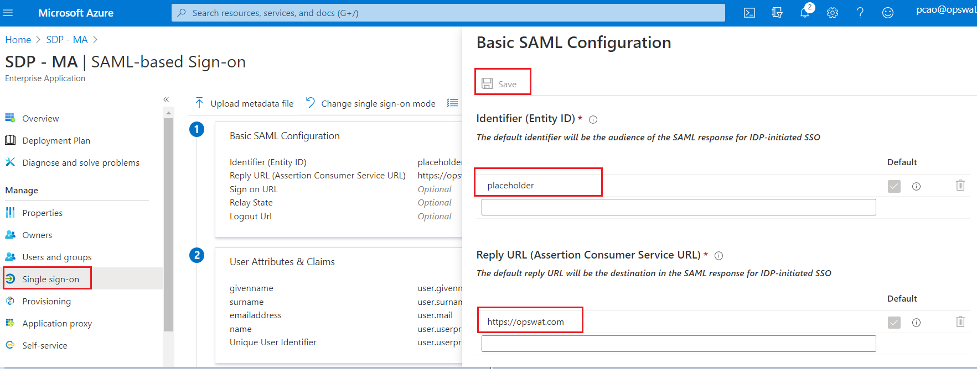Toggle default checkbox for placeholder identifier
The image size is (977, 369).
point(894,186)
